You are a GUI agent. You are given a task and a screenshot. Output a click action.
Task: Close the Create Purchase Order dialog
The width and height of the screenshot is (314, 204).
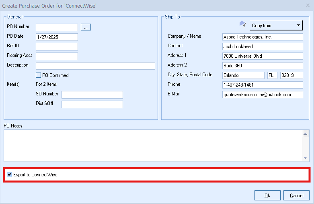pos(308,5)
